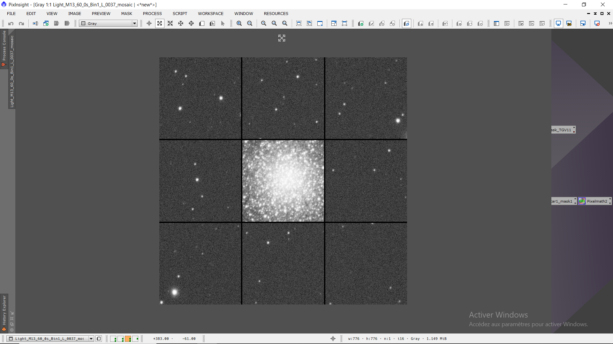Toggle the highlighted orange status bar button
Viewport: 613px width, 344px height.
pos(128,339)
